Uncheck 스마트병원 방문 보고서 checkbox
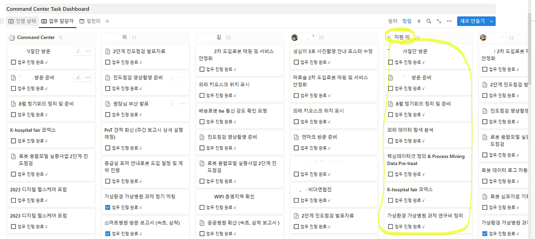Viewport: 535px width, 239px height. click(x=108, y=234)
